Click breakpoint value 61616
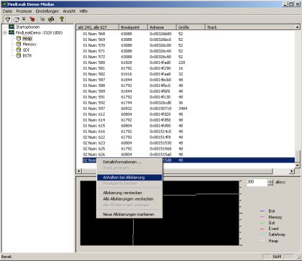The image size is (302, 261). [127, 74]
